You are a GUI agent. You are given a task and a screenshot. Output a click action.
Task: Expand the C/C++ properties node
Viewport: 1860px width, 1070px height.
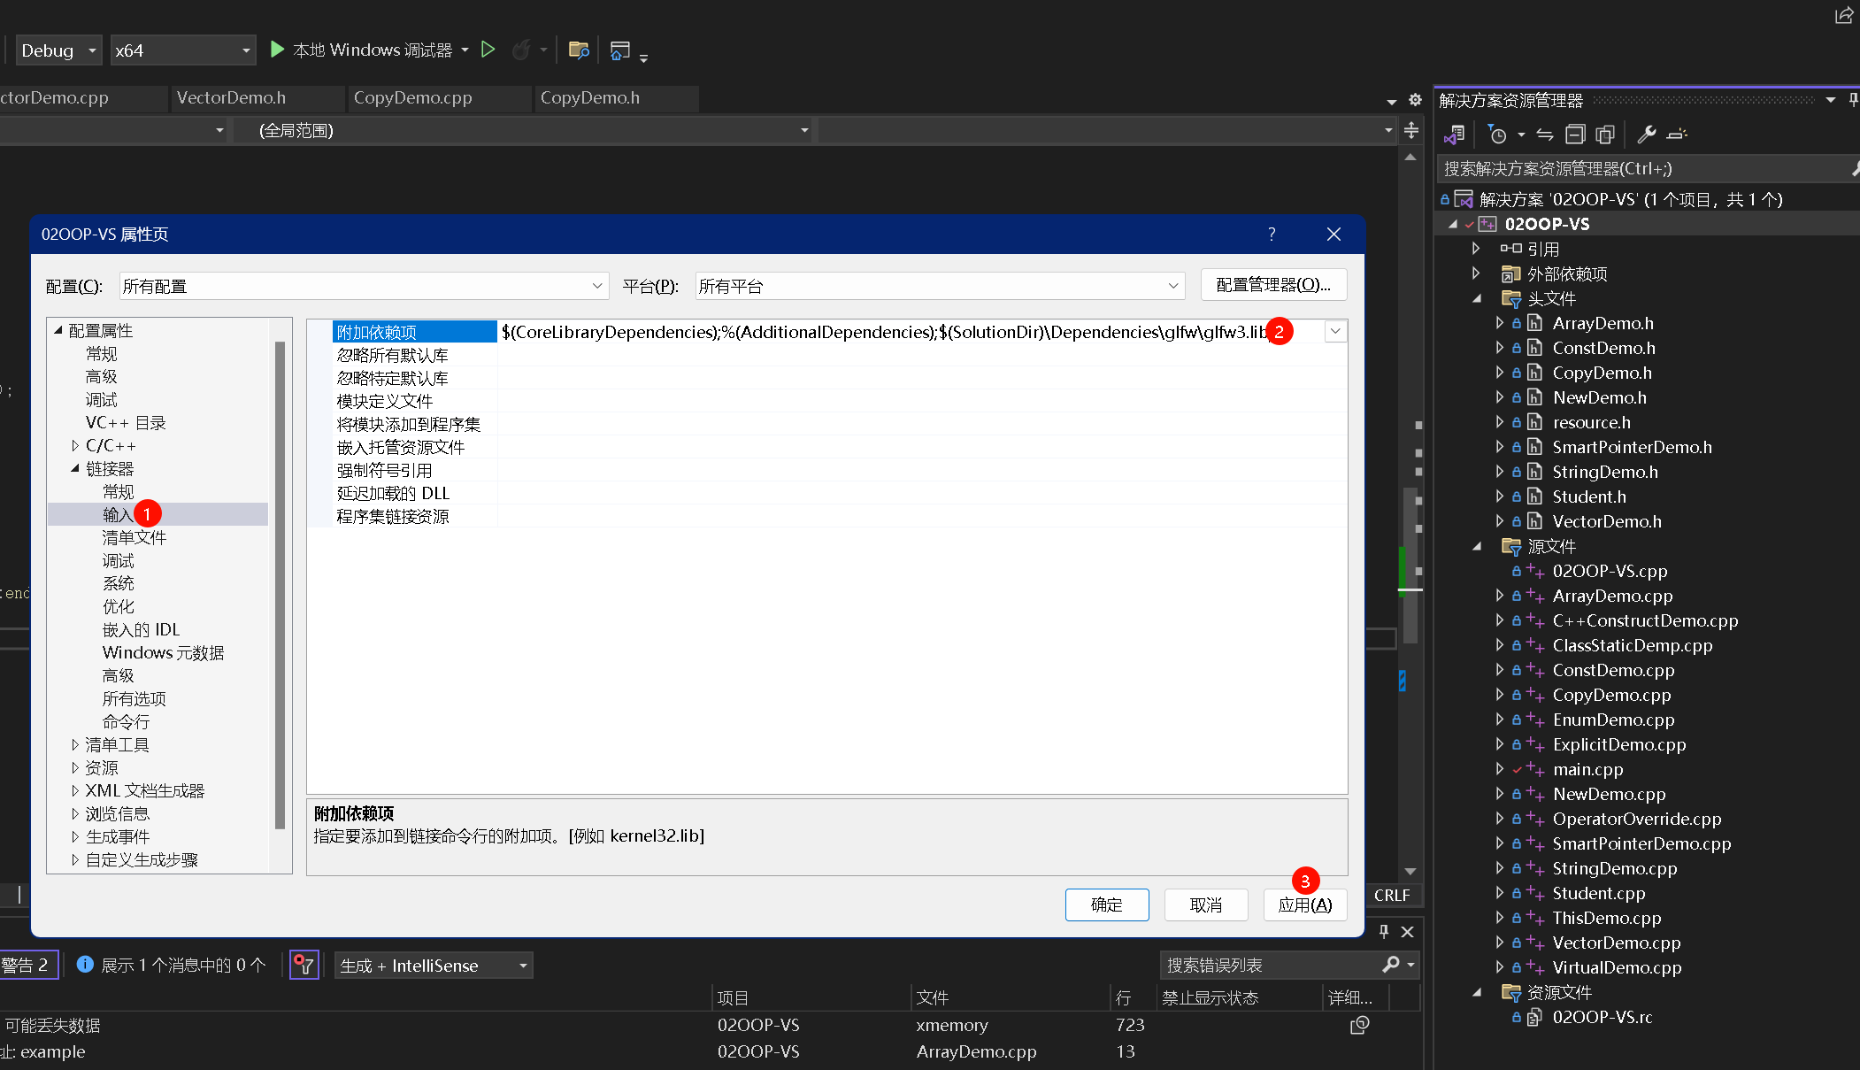pyautogui.click(x=75, y=445)
